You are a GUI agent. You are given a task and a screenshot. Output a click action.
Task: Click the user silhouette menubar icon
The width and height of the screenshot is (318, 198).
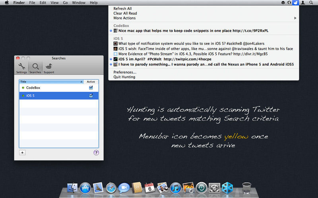click(x=303, y=3)
